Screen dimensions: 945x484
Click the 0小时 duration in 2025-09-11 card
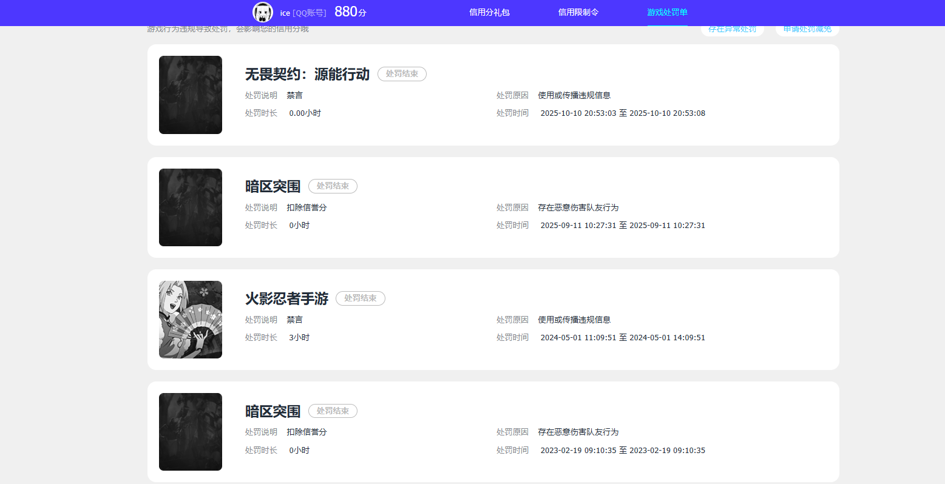(299, 226)
